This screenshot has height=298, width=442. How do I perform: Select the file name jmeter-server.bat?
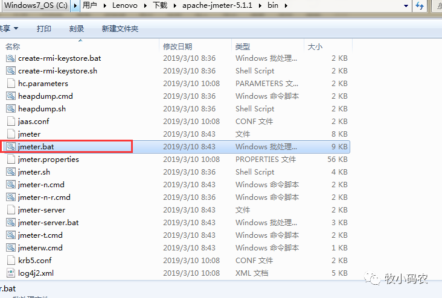pyautogui.click(x=48, y=223)
